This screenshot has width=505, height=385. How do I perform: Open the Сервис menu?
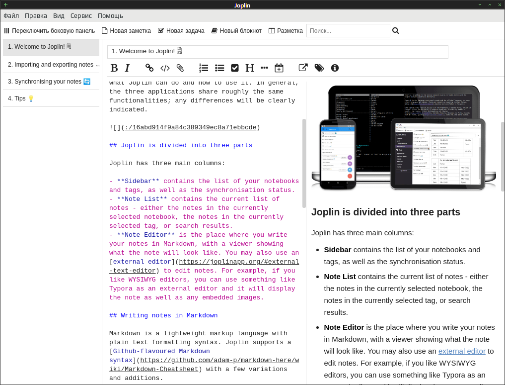tap(81, 16)
